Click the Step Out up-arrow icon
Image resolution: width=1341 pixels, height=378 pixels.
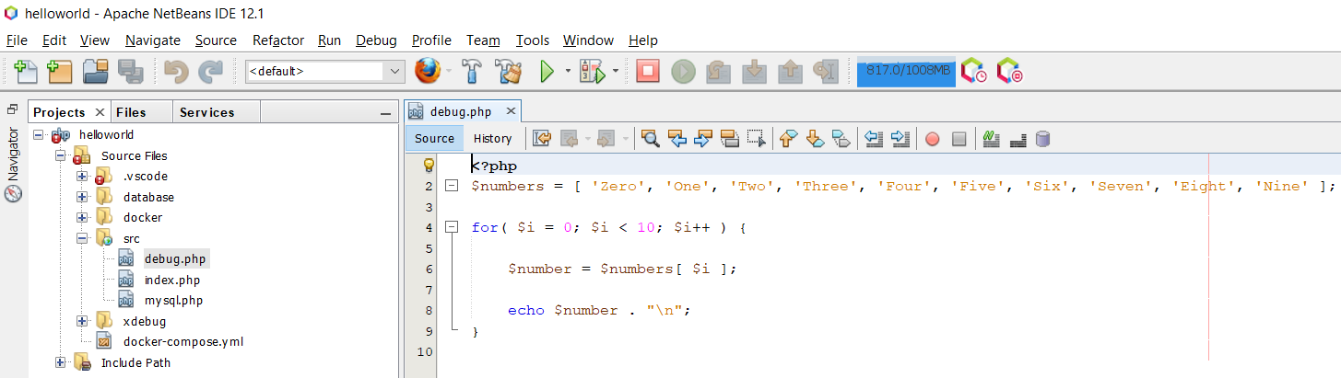789,71
